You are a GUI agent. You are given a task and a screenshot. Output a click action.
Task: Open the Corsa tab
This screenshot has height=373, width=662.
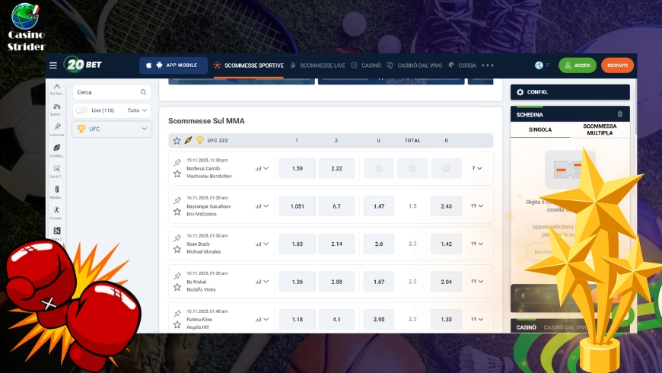tap(462, 65)
